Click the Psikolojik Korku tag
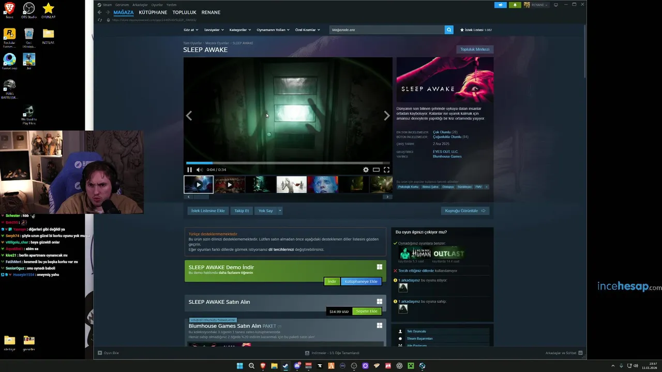Screen dimensions: 662x372 click(408, 187)
